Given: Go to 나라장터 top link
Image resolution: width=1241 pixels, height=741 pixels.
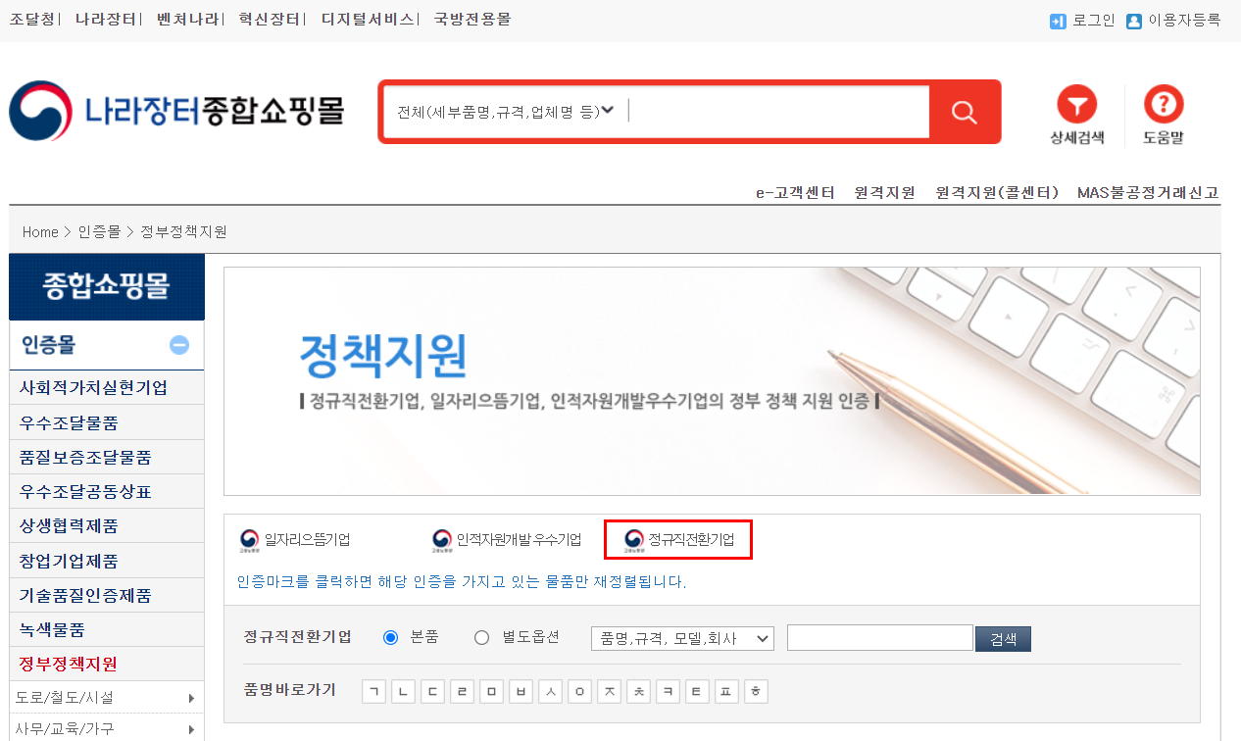Looking at the screenshot, I should 105,19.
